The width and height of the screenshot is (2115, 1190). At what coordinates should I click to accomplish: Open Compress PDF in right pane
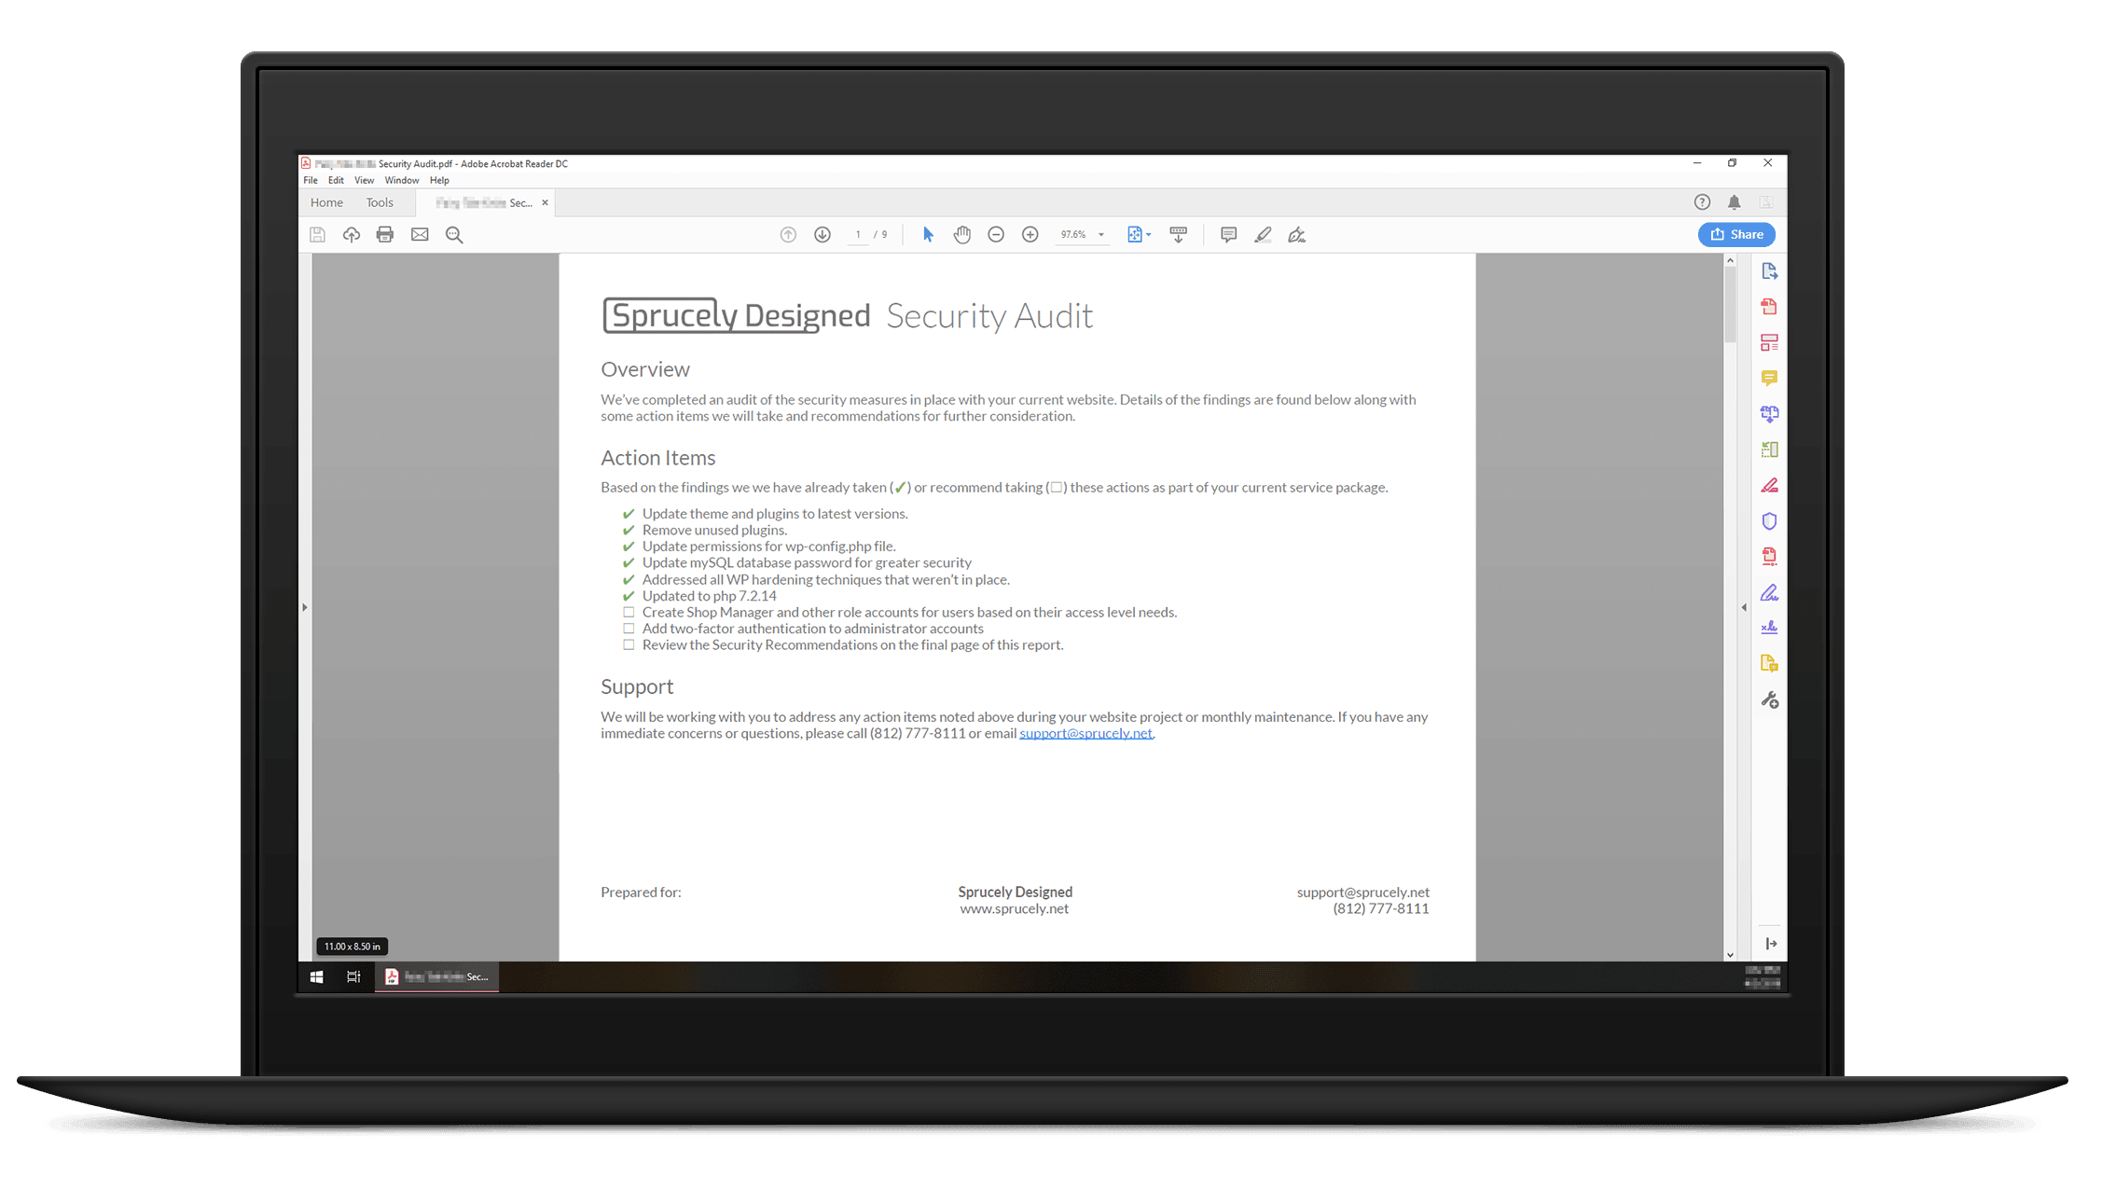coord(1769,557)
